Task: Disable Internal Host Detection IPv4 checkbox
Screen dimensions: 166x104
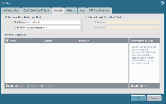Action: pyautogui.click(x=6, y=17)
